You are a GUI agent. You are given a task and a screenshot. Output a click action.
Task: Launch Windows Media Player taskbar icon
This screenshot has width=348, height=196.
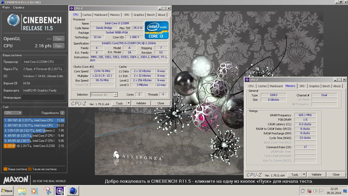34,191
